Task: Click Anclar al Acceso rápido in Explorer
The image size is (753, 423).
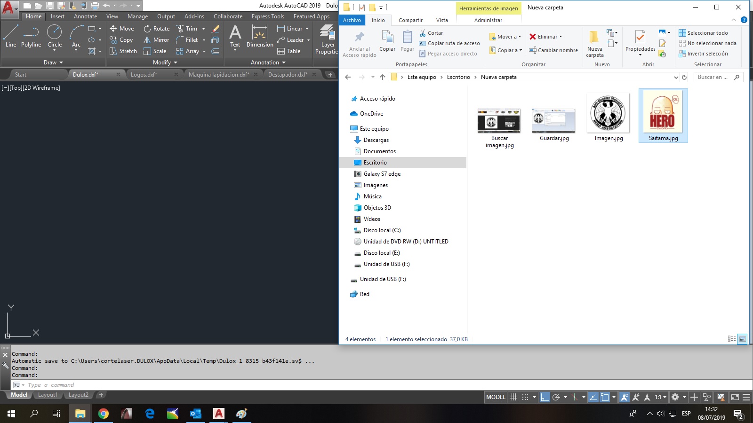Action: pos(360,45)
